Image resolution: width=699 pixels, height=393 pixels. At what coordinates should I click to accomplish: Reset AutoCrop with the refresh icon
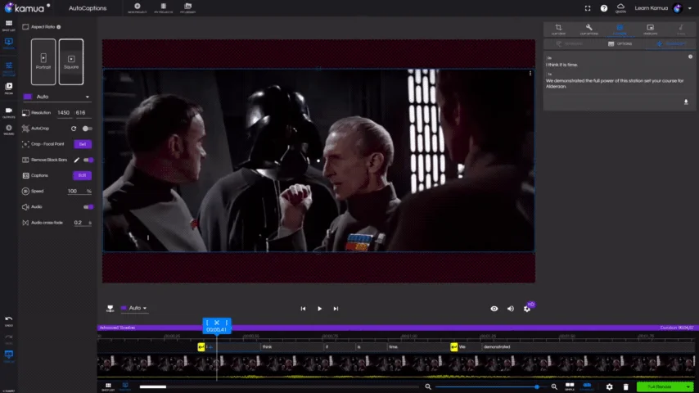point(74,129)
